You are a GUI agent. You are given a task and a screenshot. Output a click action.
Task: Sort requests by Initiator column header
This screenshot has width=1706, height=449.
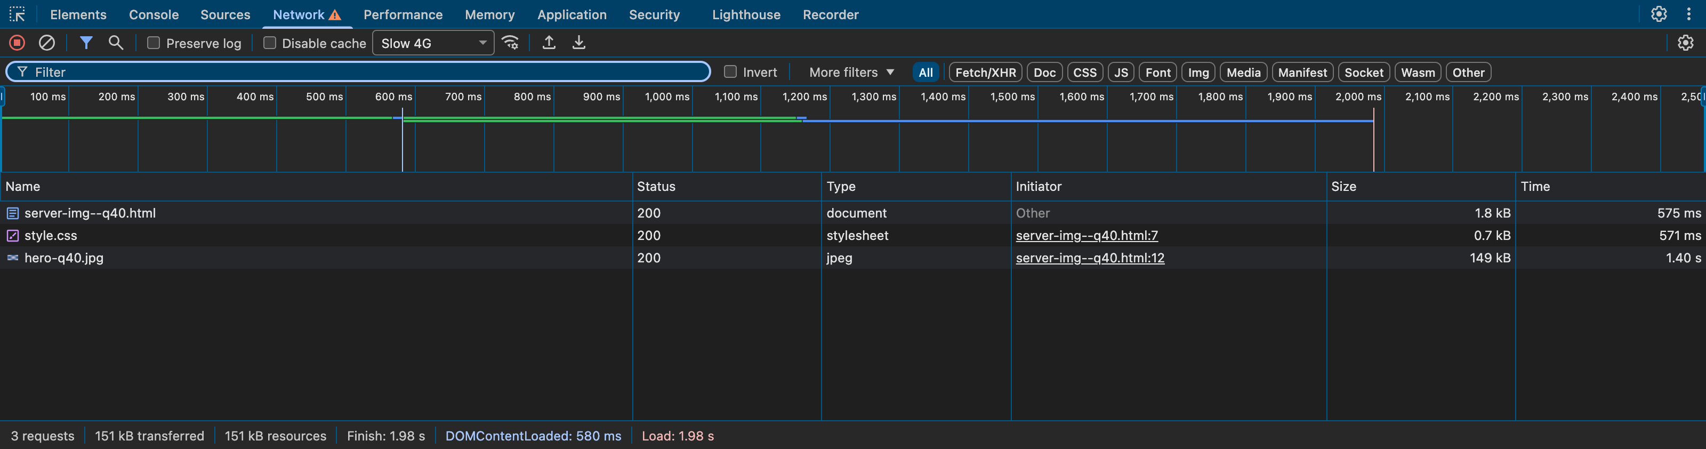point(1169,187)
